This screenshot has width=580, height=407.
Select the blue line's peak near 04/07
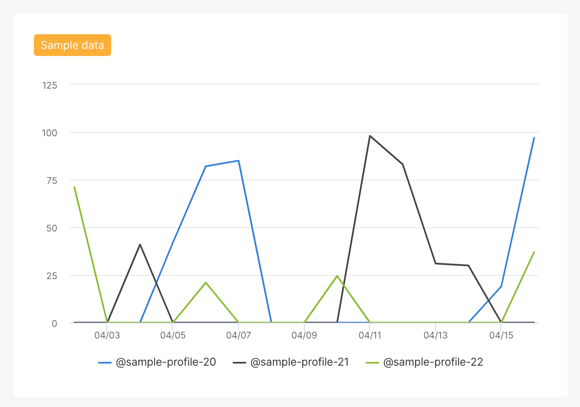(238, 160)
